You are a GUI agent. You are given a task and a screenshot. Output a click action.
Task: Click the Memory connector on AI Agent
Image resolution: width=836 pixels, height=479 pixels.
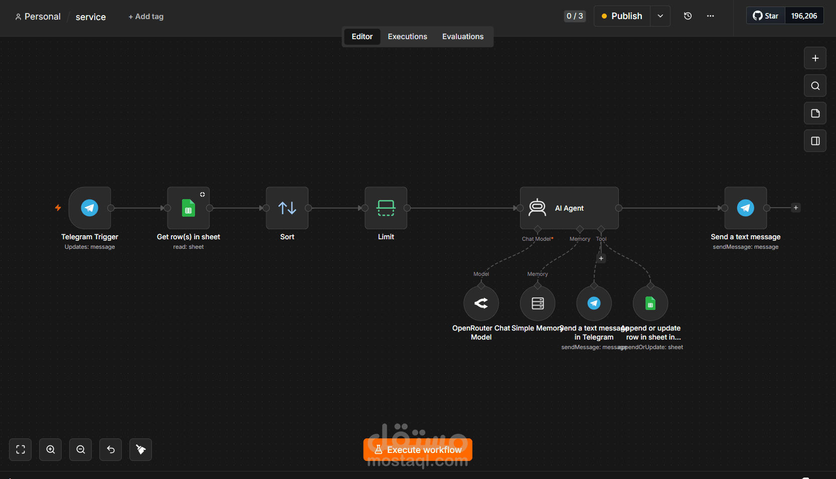(x=580, y=229)
